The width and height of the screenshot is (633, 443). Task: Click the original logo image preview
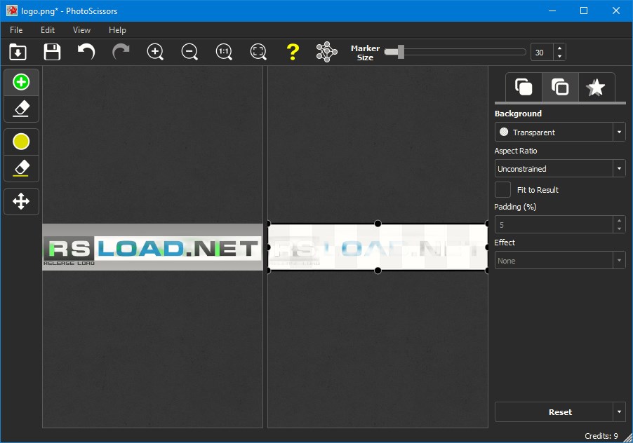(x=152, y=247)
